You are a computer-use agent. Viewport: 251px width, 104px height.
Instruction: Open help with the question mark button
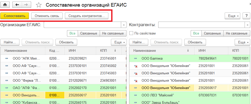[x=246, y=16]
